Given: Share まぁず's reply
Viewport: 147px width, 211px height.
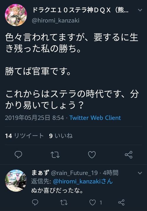Looking at the screenshot, I should click(x=121, y=202).
